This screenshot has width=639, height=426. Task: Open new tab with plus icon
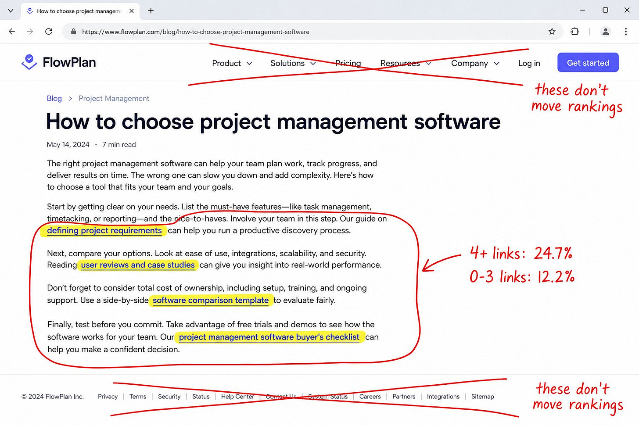(151, 11)
